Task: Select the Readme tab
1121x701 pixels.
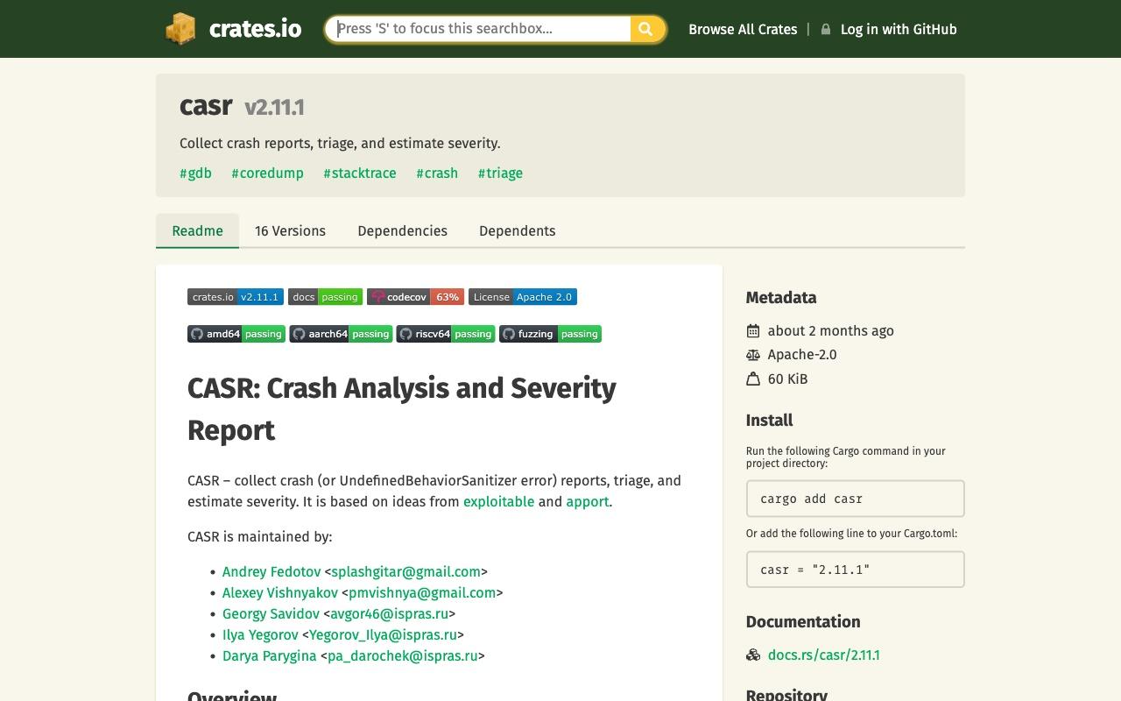Action: coord(197,230)
